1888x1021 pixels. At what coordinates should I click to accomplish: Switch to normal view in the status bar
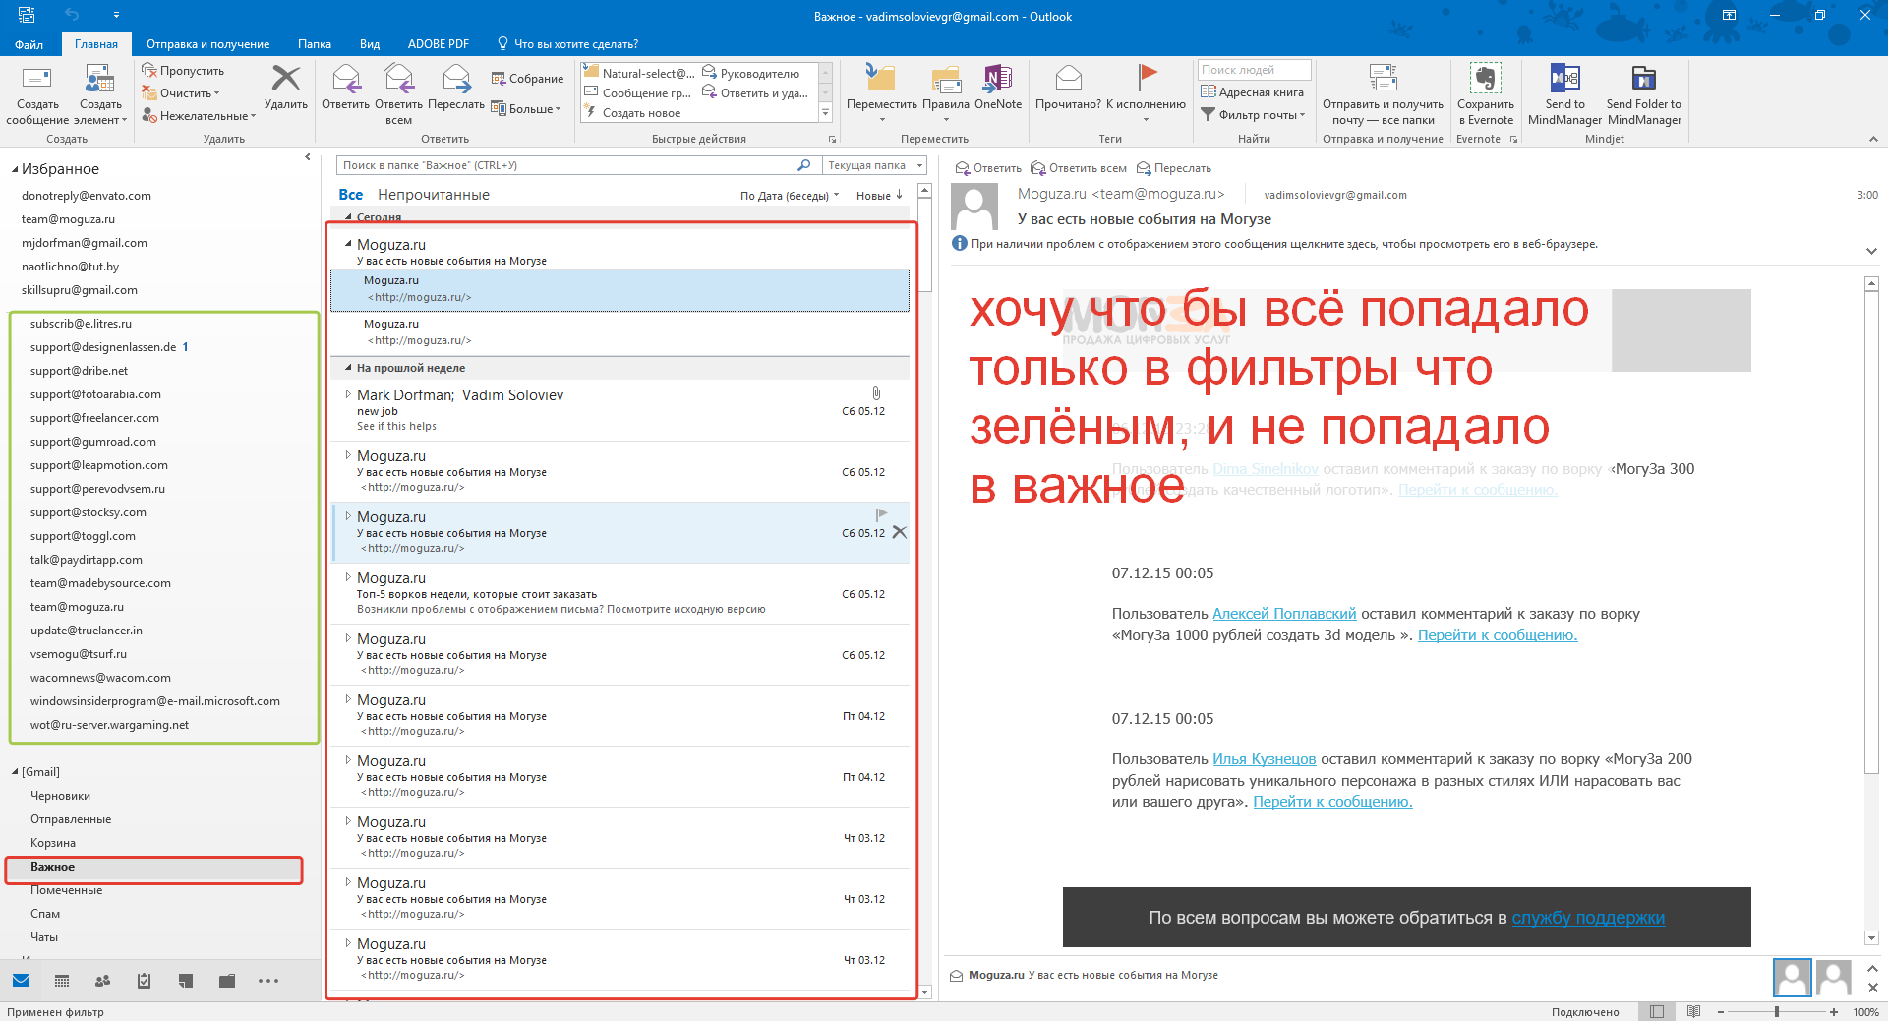click(1657, 1011)
